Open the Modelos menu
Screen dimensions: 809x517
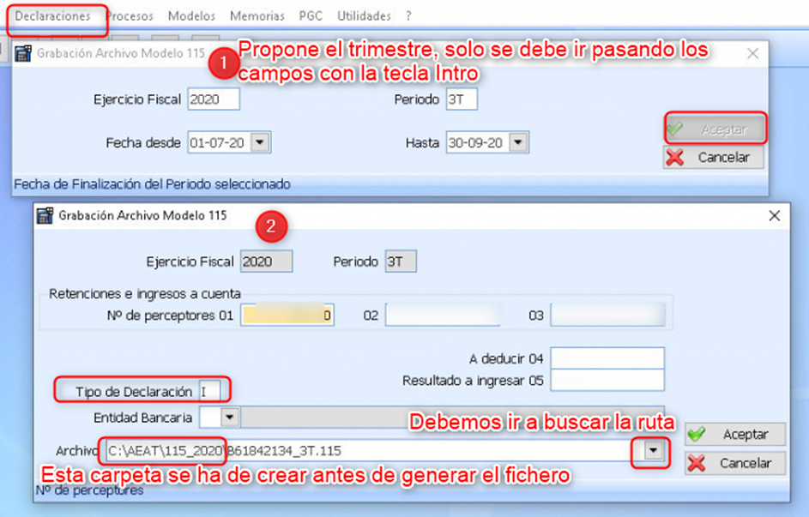pyautogui.click(x=191, y=16)
